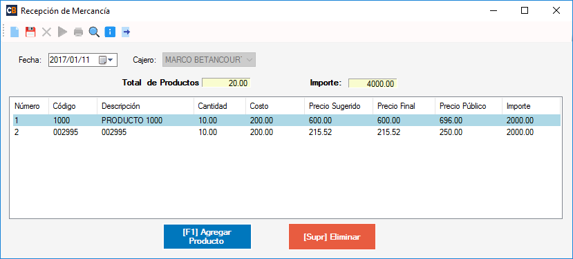Open search with the magnifying glass icon
Viewport: 573px width, 259px height.
point(94,32)
